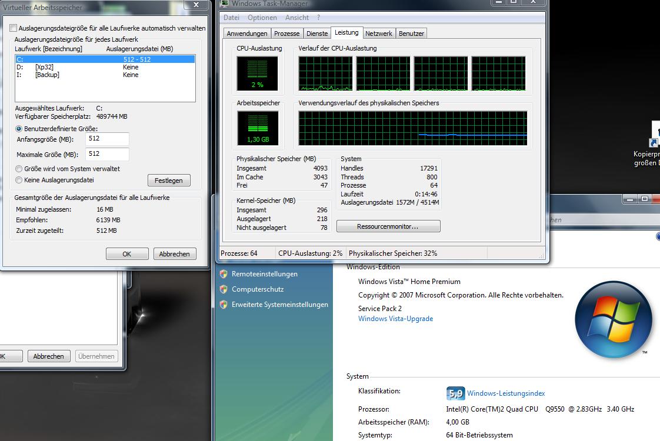This screenshot has height=441, width=660.
Task: Select drive D: [Xp32] row
Action: [x=105, y=68]
